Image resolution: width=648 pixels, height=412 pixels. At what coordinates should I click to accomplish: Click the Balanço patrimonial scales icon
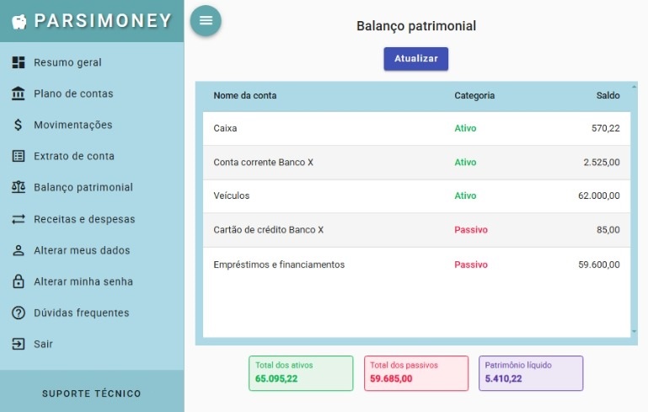pos(19,187)
